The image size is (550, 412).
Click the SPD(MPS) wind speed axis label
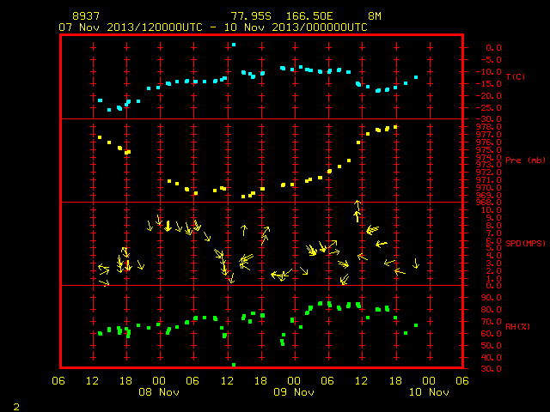525,243
